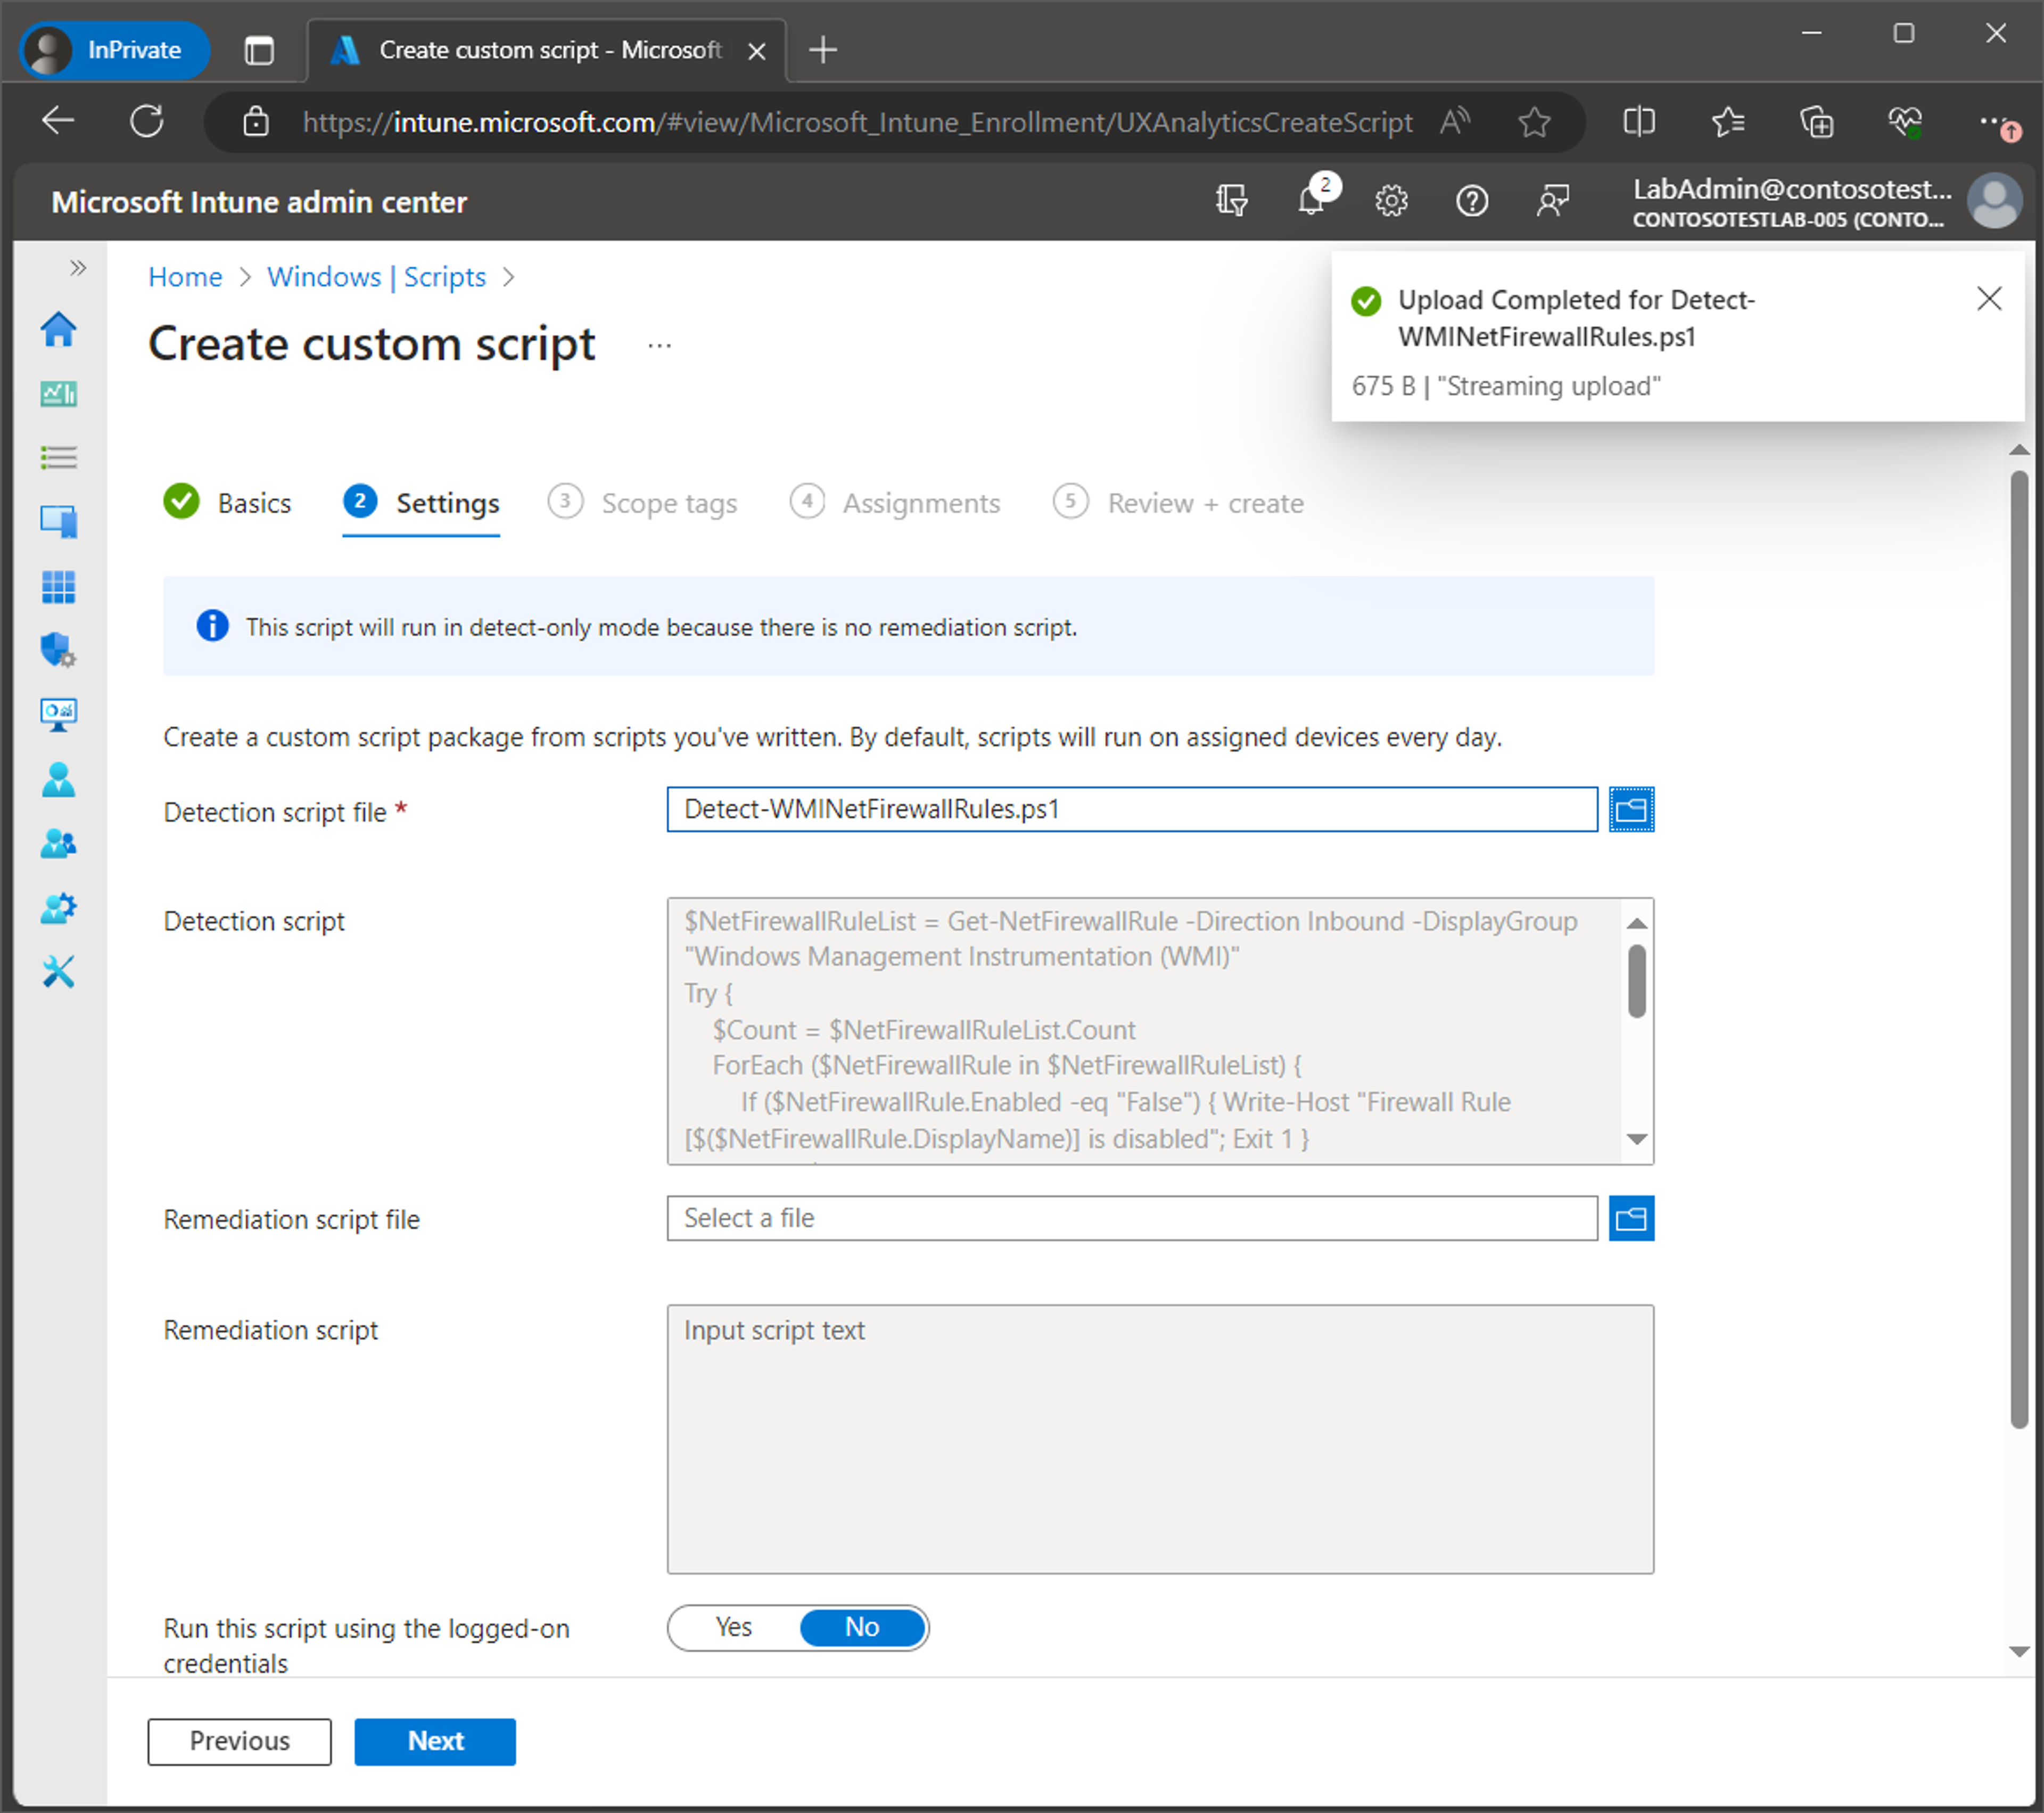Click the Detection script file field

[x=1132, y=808]
